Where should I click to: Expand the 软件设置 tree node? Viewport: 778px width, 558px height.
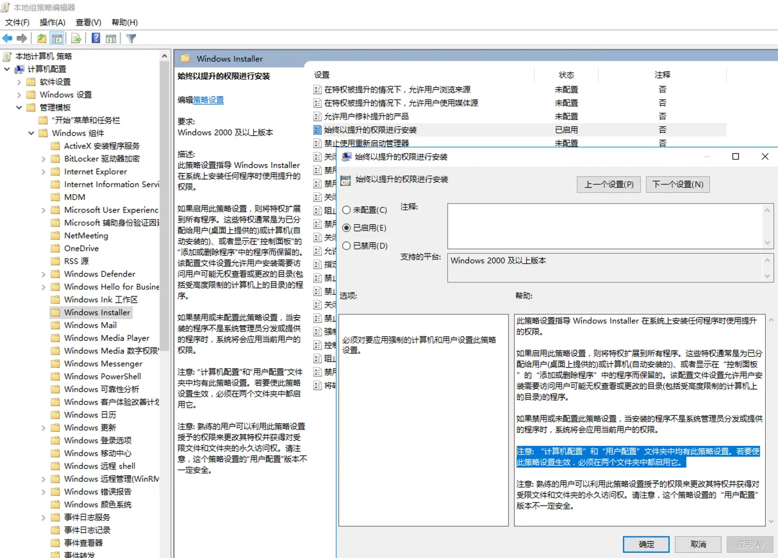(x=19, y=82)
